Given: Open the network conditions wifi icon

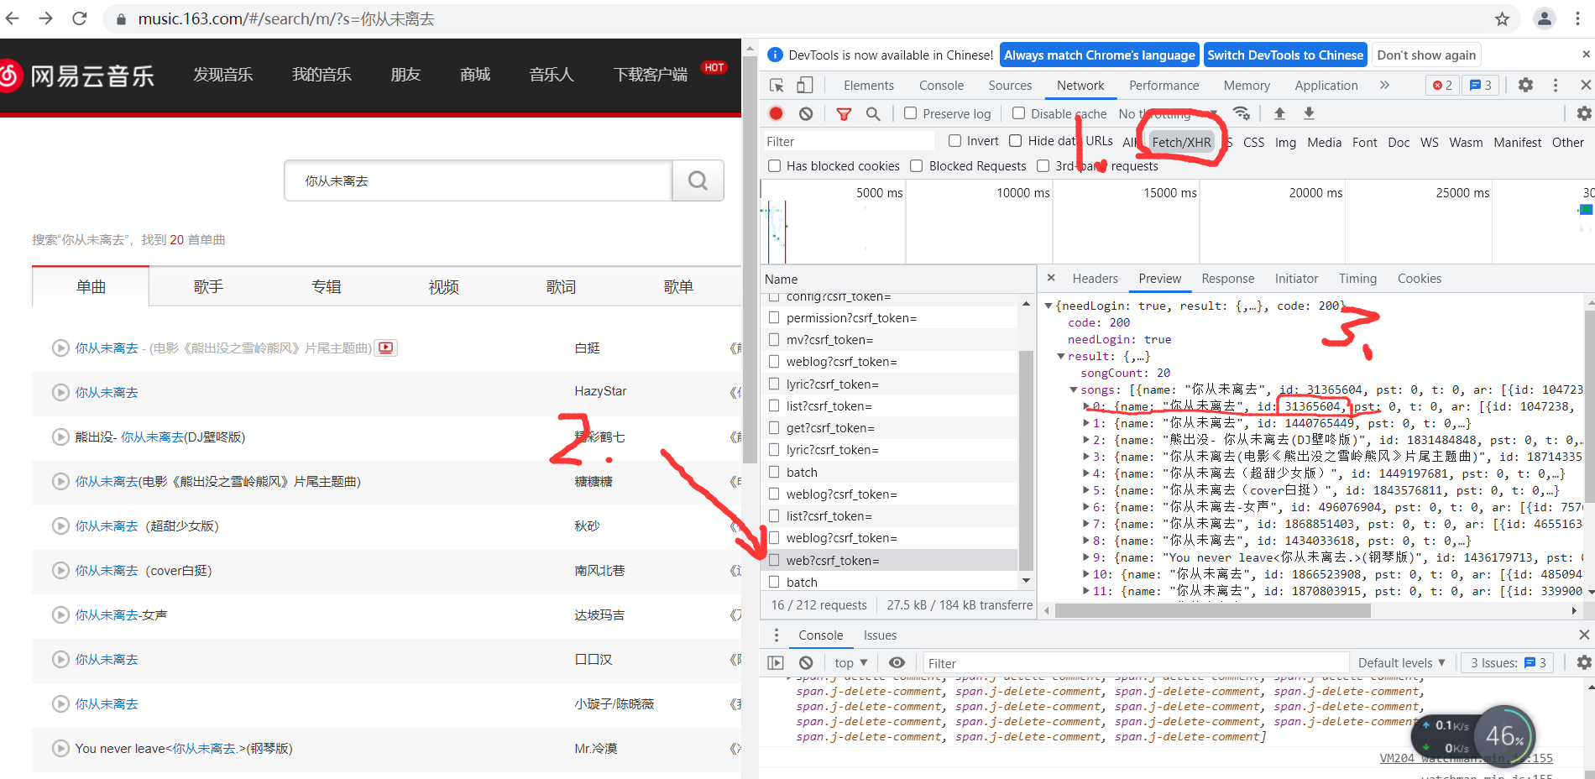Looking at the screenshot, I should click(1242, 113).
